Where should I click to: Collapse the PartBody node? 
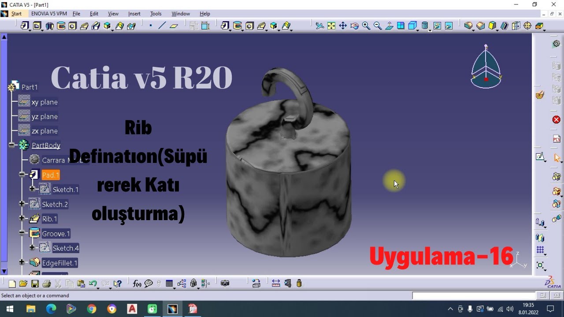click(12, 145)
